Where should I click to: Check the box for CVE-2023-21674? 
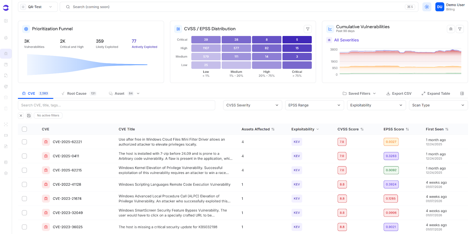(25, 199)
